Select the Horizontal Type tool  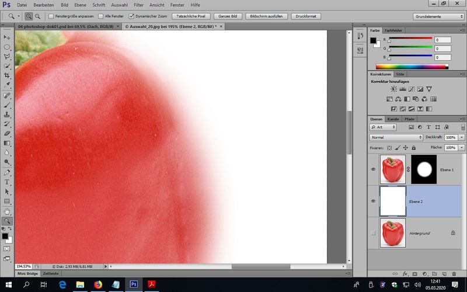[x=8, y=182]
